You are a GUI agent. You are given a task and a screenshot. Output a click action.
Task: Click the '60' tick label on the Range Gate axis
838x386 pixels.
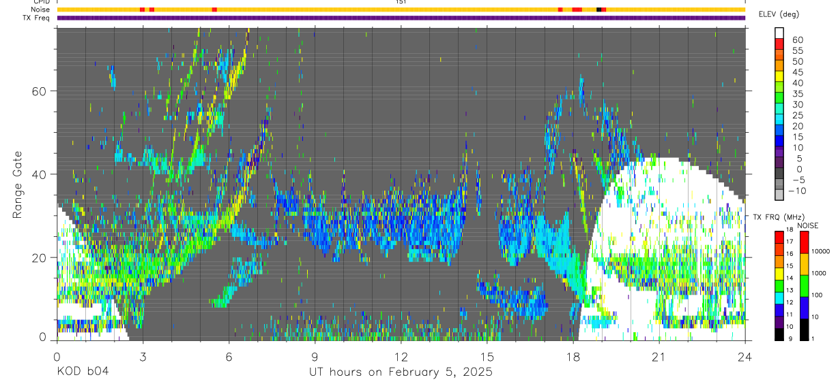(39, 91)
